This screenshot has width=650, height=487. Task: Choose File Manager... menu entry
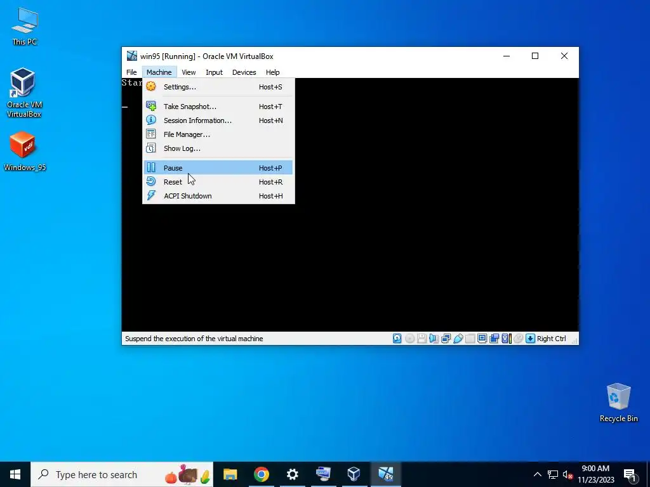[218, 134]
